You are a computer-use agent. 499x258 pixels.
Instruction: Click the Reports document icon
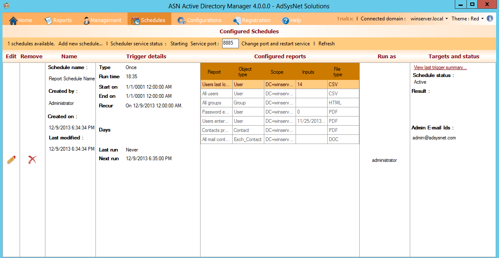48,20
